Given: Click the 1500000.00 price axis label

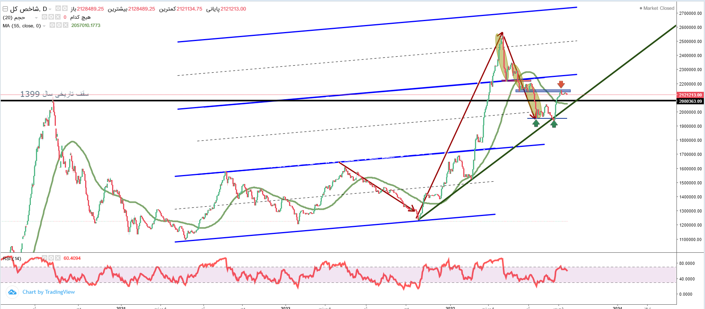Looking at the screenshot, I should coord(691,183).
